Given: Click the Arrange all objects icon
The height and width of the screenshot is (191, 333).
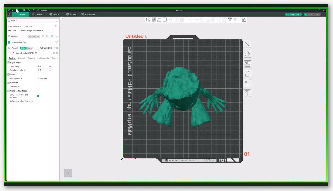Looking at the screenshot, I should click(165, 20).
